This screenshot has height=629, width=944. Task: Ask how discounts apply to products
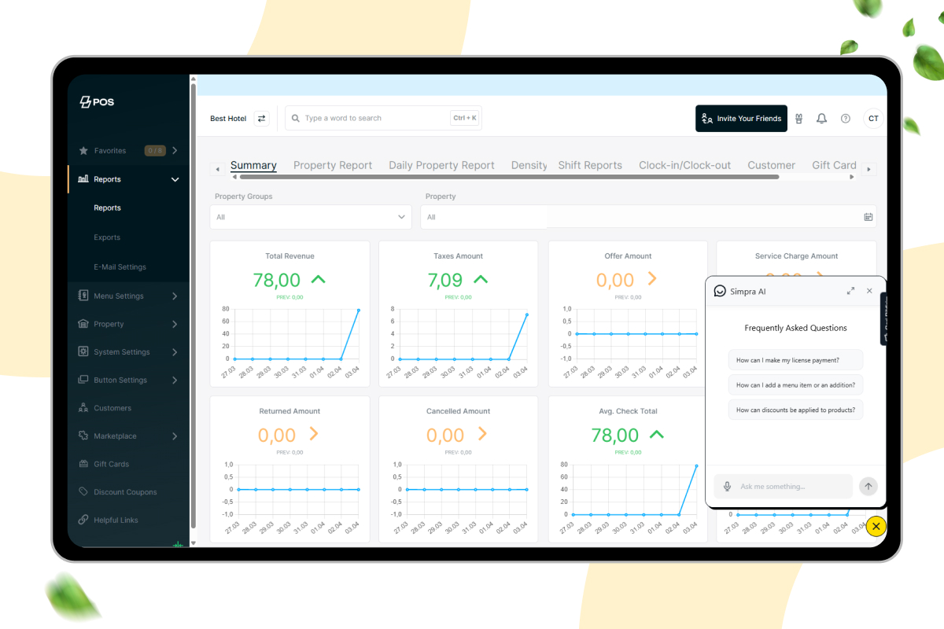(x=795, y=410)
